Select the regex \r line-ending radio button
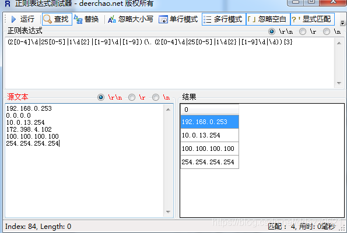Image resolution: width=347 pixels, height=233 pixels. pos(303,31)
